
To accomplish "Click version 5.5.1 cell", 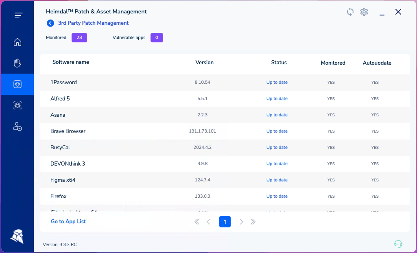I will [202, 98].
